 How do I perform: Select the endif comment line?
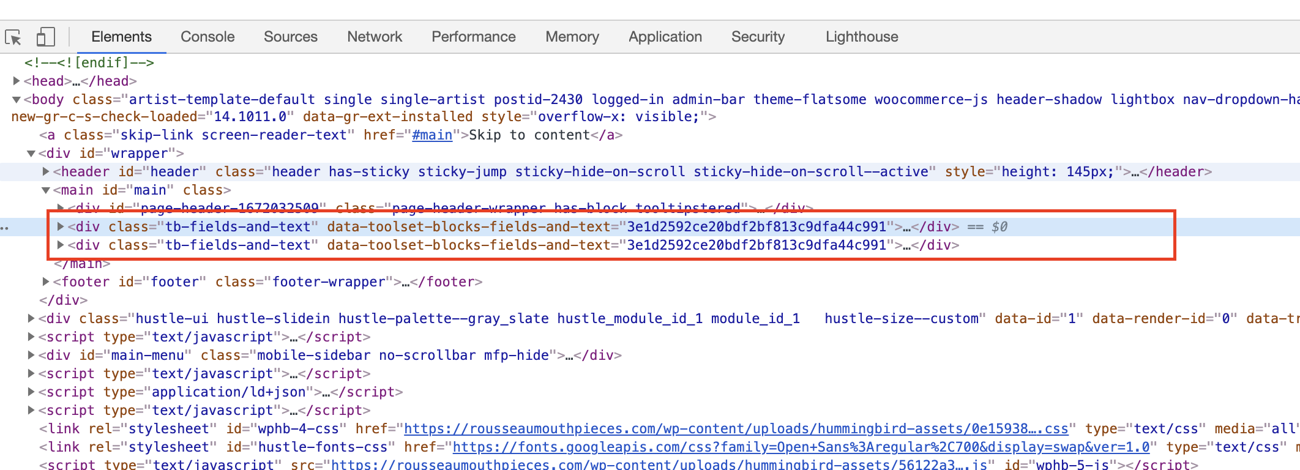[89, 62]
